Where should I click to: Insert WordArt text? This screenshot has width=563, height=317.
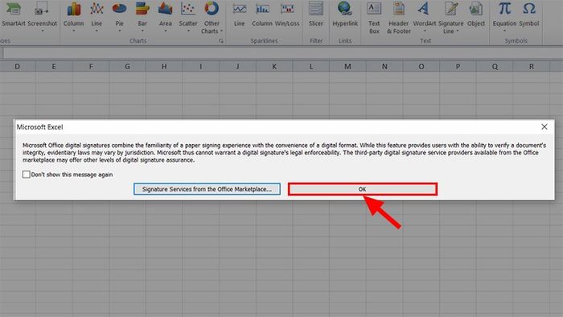click(x=425, y=14)
